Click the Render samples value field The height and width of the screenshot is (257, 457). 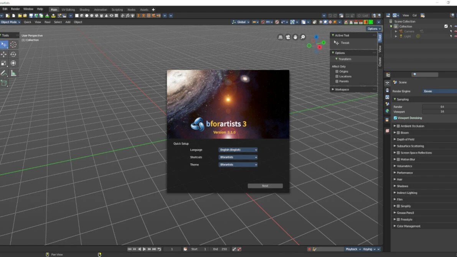point(439,107)
